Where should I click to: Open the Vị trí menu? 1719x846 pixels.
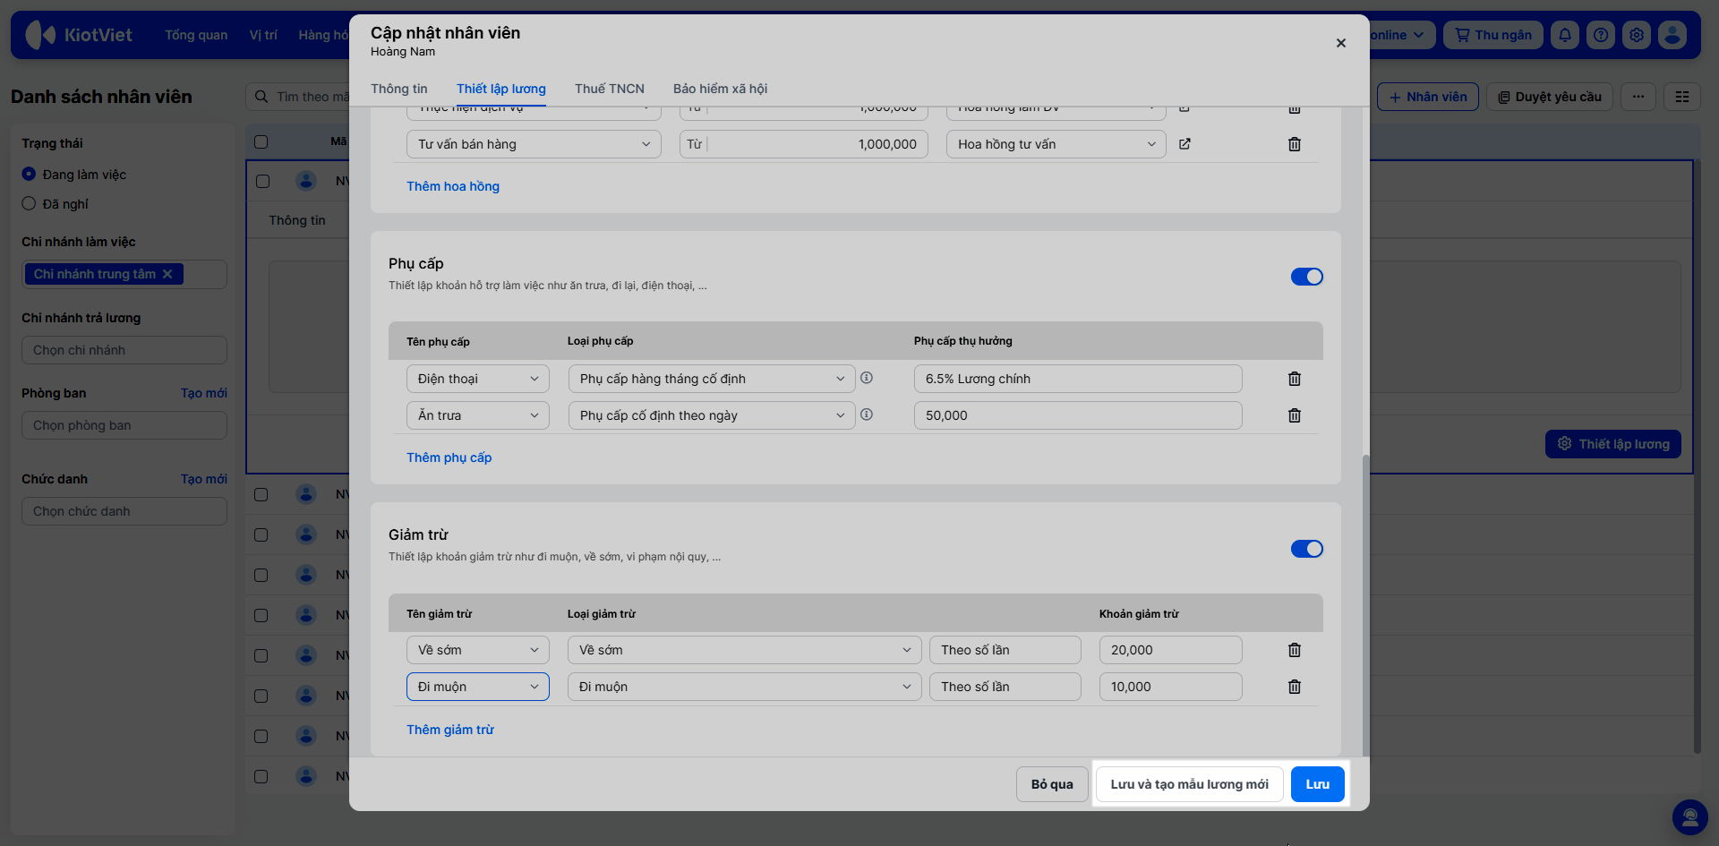(263, 35)
